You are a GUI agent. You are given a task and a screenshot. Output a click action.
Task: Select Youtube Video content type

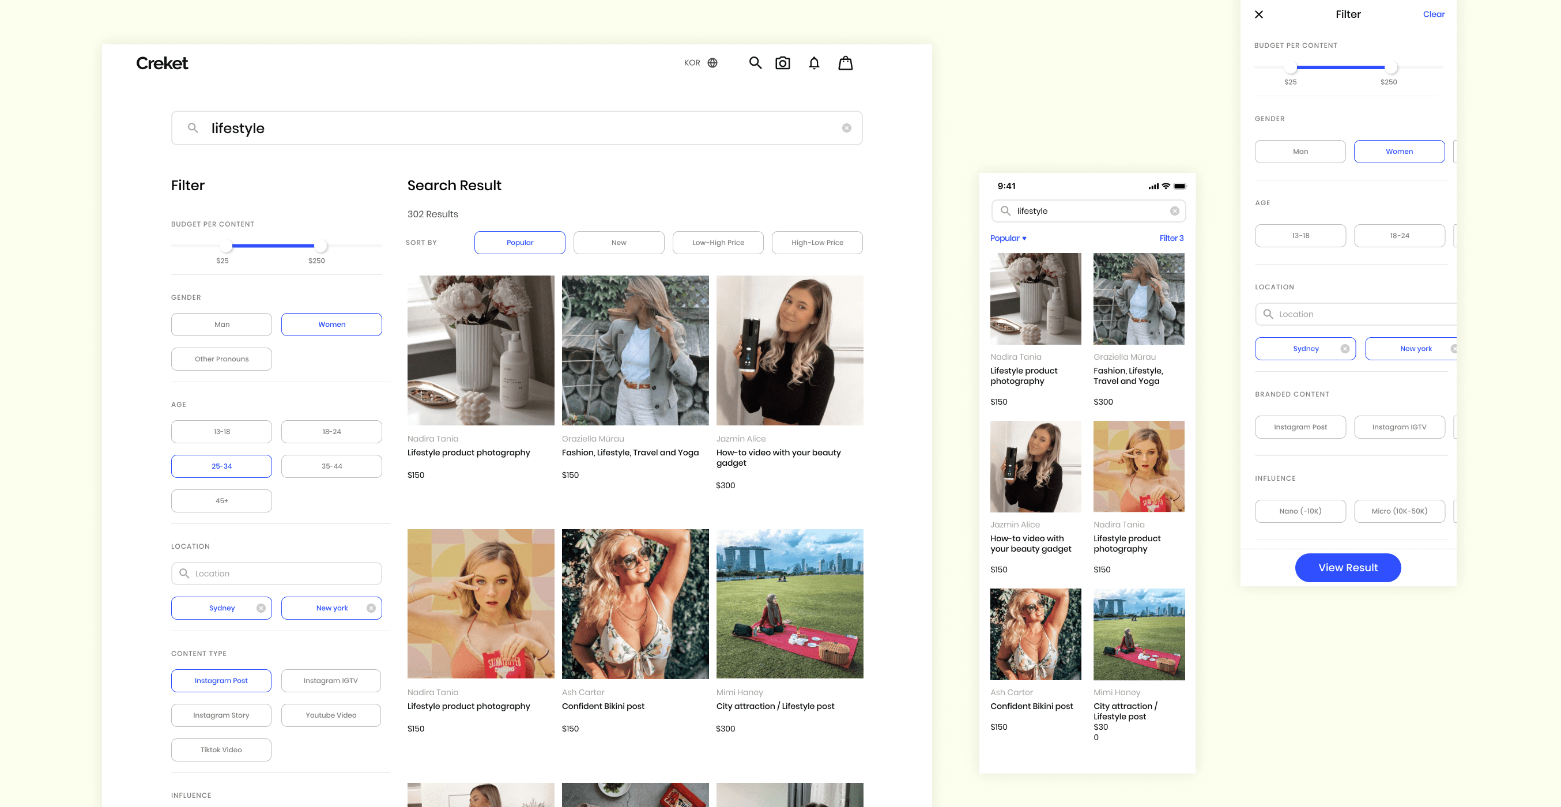[331, 715]
